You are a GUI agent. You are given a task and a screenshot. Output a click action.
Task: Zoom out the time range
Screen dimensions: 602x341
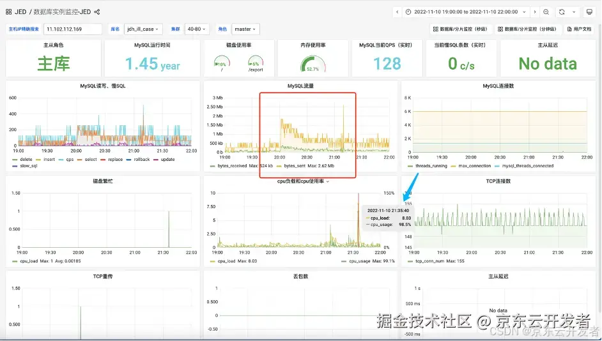click(x=546, y=12)
